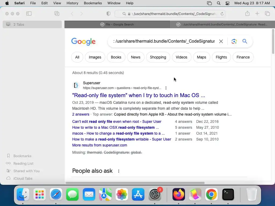This screenshot has height=206, width=275.
Task: Open the new tab group icon
Action: click(x=57, y=13)
